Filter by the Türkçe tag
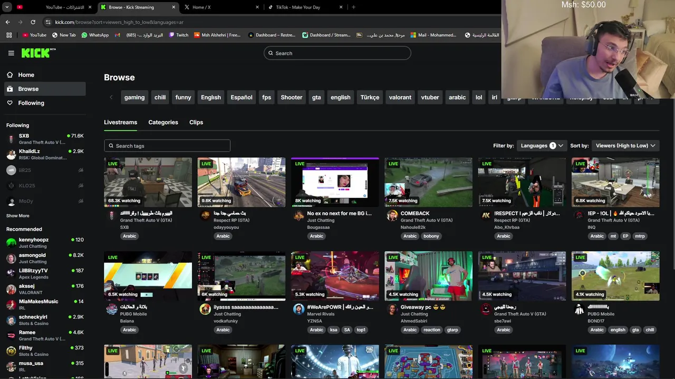The image size is (675, 379). pyautogui.click(x=370, y=97)
